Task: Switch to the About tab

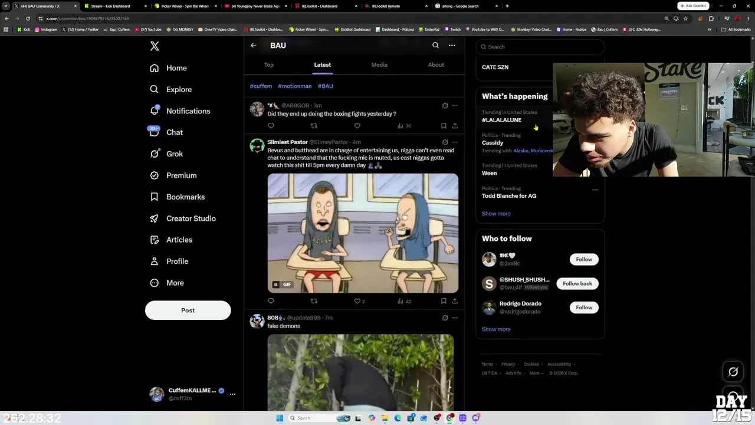Action: point(436,65)
